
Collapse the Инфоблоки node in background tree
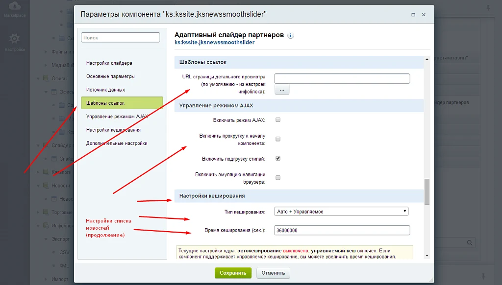click(x=38, y=226)
